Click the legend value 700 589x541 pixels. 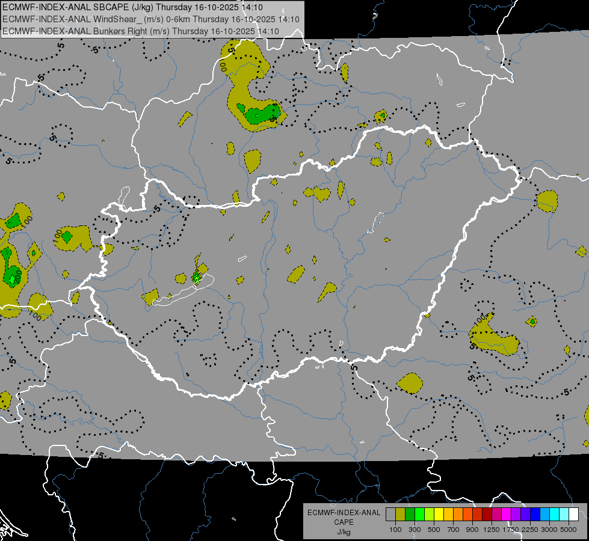tap(454, 530)
